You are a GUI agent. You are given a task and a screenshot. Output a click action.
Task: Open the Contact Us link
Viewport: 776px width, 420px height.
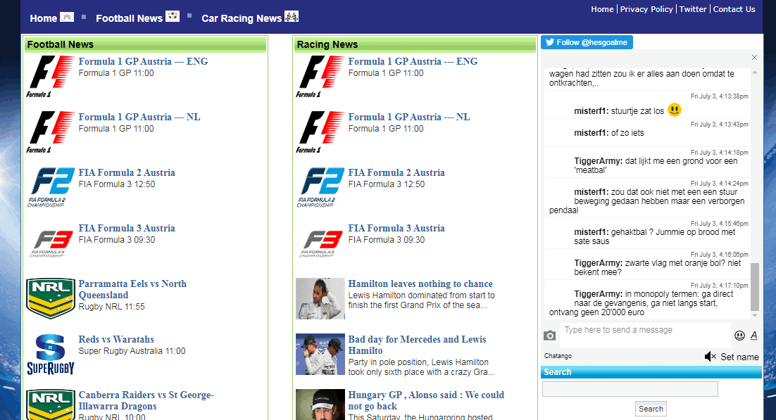coord(734,9)
